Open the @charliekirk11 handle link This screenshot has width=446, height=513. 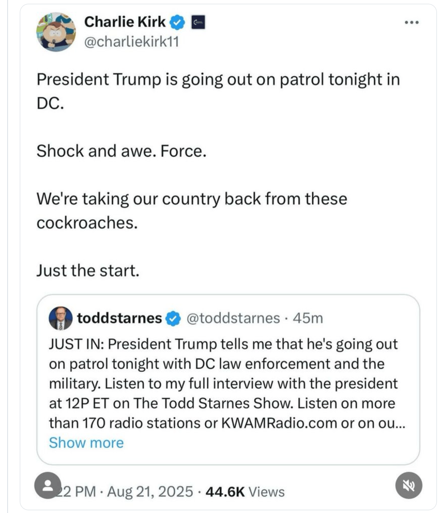pos(132,42)
